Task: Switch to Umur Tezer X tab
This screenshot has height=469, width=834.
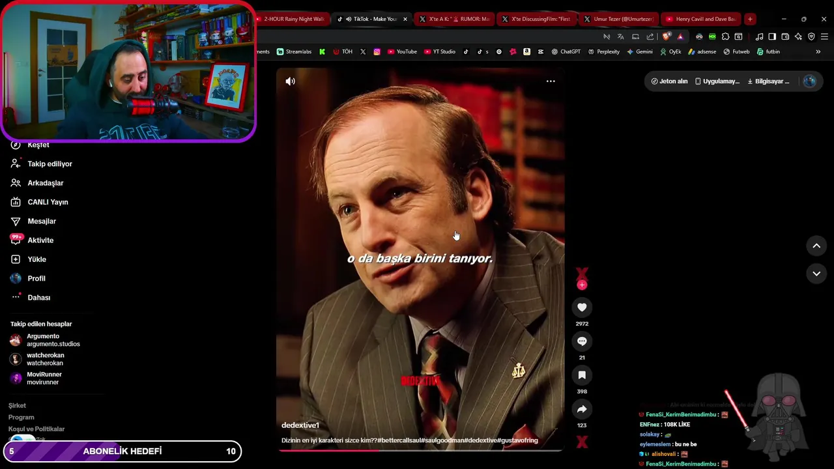Action: [618, 19]
